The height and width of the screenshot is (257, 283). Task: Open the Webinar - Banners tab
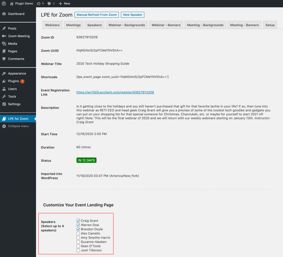point(166,25)
